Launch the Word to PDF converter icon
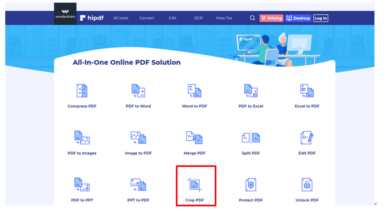The width and height of the screenshot is (389, 212). 194,91
